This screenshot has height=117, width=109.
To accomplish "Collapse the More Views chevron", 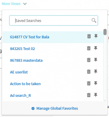I will tap(25, 4).
